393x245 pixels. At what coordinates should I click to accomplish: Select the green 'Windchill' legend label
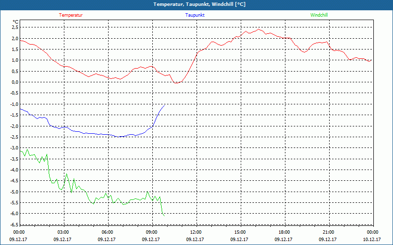pyautogui.click(x=319, y=15)
